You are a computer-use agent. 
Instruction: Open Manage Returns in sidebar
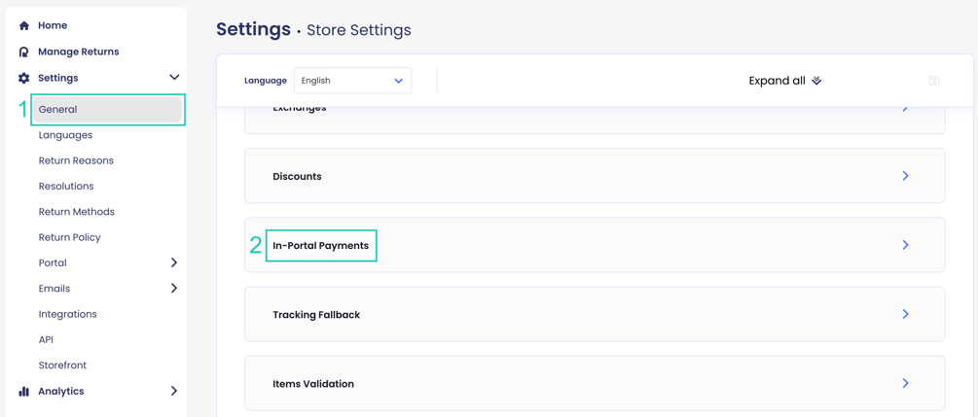coord(79,52)
